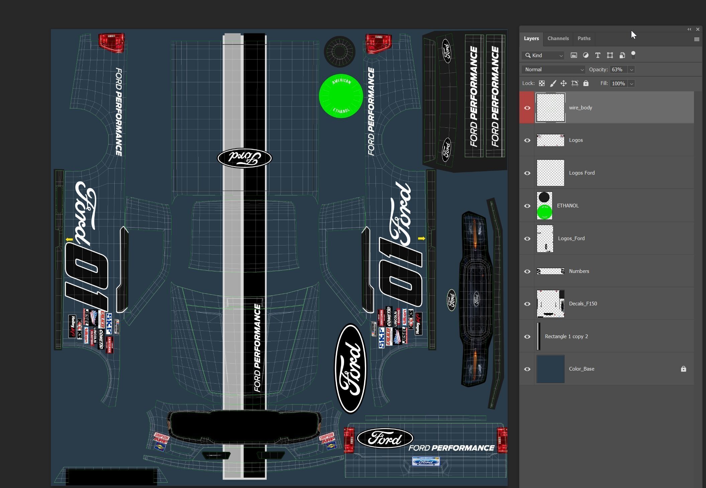This screenshot has width=706, height=488.
Task: Click the Logos layer thumbnail
Action: click(550, 140)
